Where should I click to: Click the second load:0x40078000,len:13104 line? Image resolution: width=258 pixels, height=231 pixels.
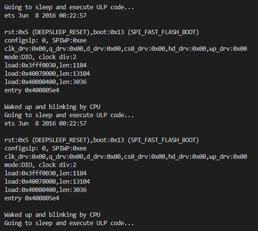[x=47, y=182]
